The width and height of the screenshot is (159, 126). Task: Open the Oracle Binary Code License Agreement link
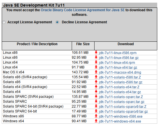pyautogui.click(x=83, y=10)
